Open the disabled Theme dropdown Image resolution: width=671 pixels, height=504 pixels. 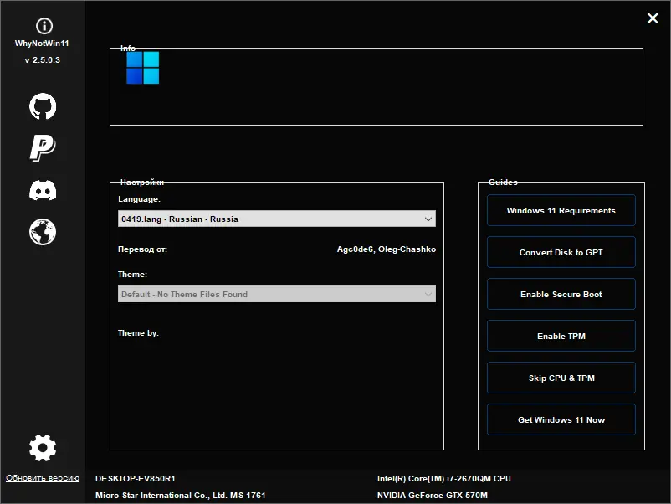[x=277, y=294]
